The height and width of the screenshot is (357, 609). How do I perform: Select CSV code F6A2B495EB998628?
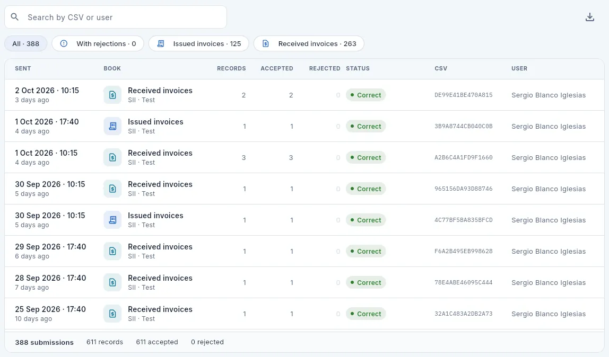tap(463, 251)
